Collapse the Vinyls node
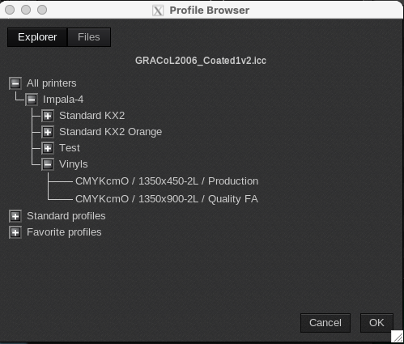404x344 pixels. point(48,164)
